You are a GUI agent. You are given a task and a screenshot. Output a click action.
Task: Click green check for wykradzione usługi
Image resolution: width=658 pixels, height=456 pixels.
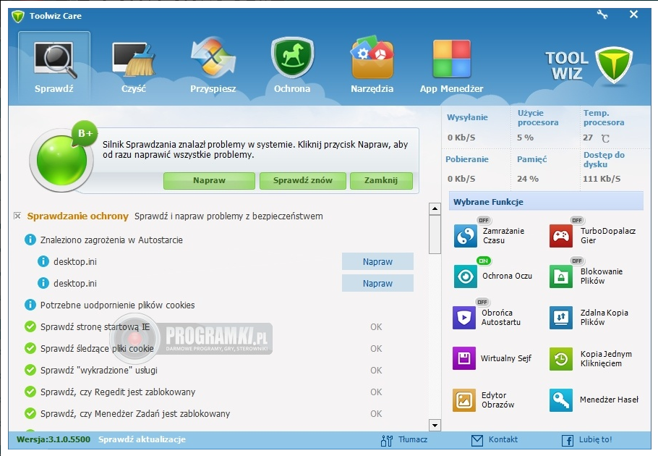click(x=30, y=370)
